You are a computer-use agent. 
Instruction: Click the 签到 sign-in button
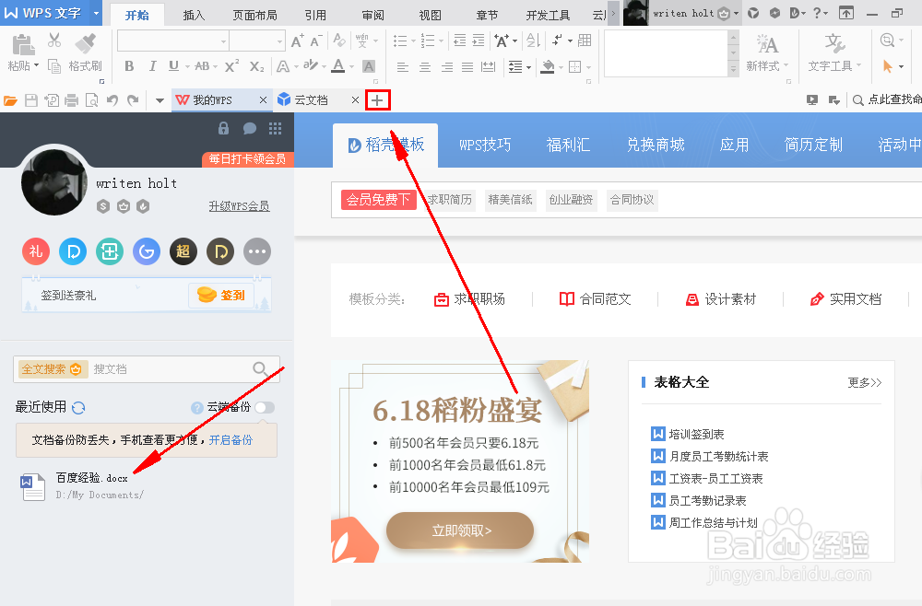[221, 296]
